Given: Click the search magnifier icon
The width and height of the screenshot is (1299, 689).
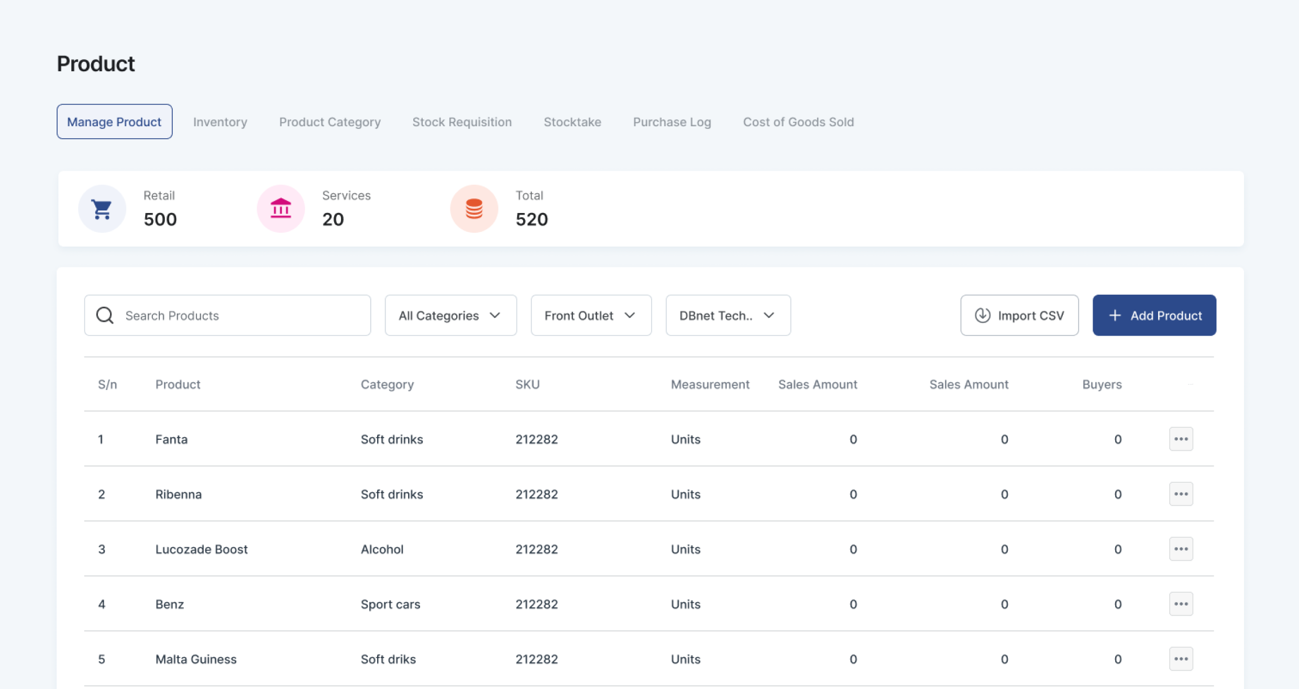Looking at the screenshot, I should 105,315.
